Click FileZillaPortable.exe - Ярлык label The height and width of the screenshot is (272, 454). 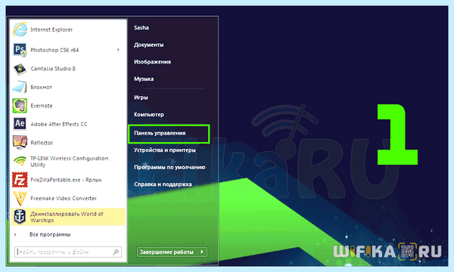[x=67, y=180]
